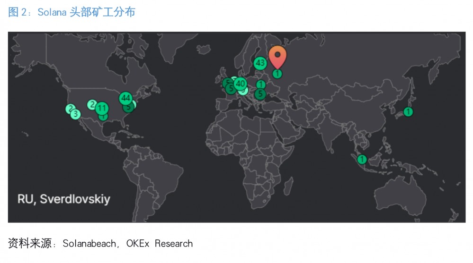Click the cluster marker labeled 44

click(x=125, y=98)
